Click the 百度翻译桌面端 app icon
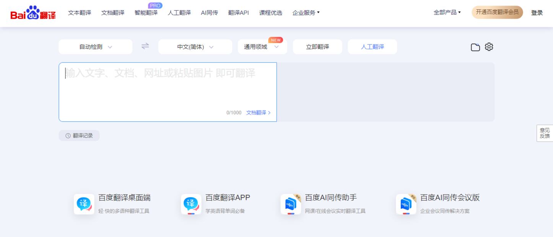 (84, 204)
